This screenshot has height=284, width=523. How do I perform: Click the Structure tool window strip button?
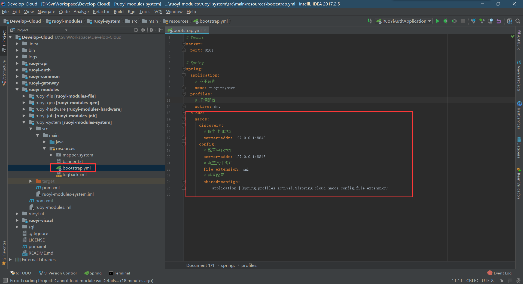point(4,72)
